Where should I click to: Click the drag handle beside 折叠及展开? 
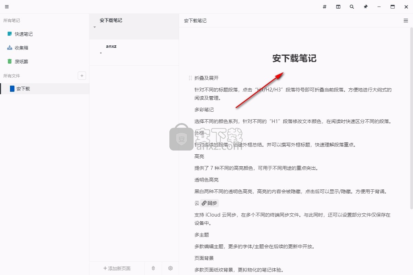coord(190,78)
